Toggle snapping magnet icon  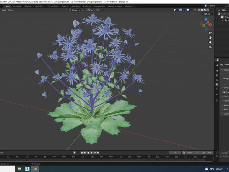89,10
